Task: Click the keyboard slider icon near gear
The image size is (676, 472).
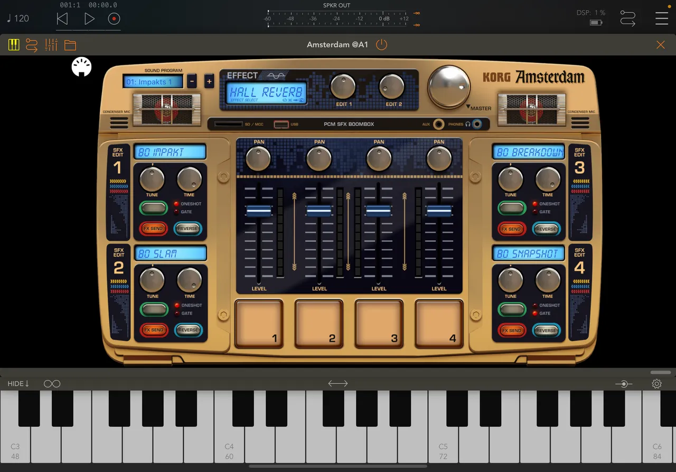Action: 624,384
